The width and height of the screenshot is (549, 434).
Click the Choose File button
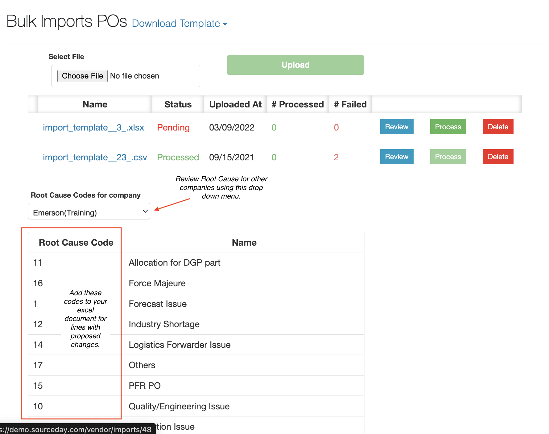[x=82, y=76]
